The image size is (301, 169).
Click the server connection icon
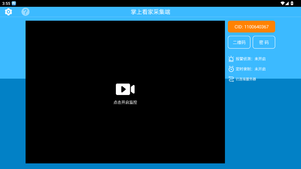click(x=231, y=79)
